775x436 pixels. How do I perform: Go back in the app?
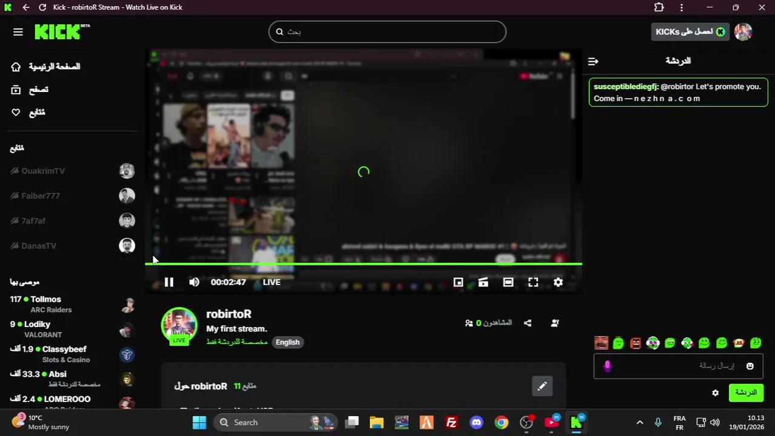(25, 7)
